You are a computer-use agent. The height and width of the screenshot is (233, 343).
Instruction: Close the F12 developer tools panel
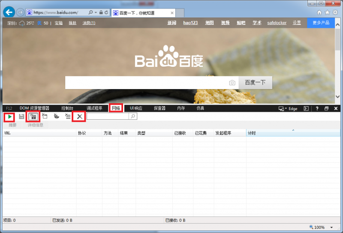click(336, 108)
